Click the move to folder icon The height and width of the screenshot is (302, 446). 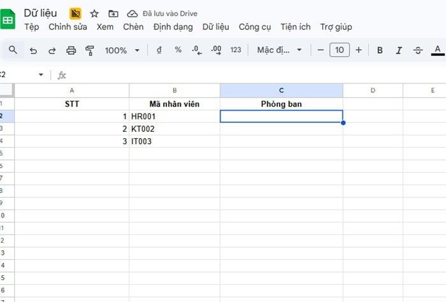113,13
